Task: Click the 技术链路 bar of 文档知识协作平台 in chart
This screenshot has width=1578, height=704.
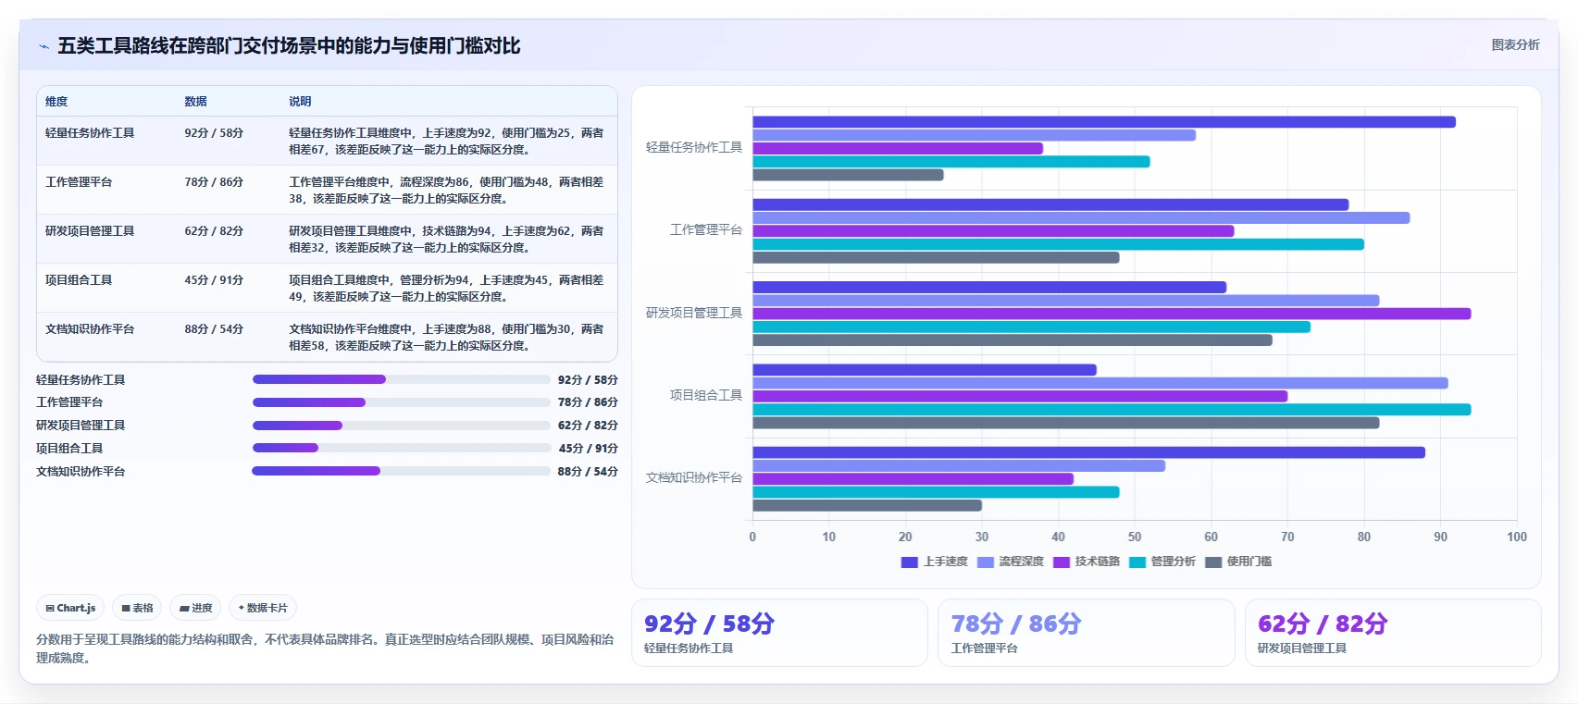Action: coord(913,479)
